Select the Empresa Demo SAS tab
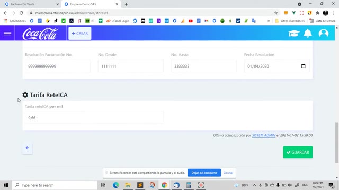 (x=91, y=4)
